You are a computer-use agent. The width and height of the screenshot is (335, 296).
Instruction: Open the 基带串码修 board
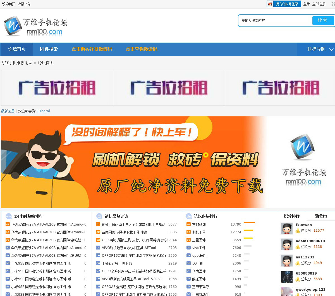[x=200, y=287]
